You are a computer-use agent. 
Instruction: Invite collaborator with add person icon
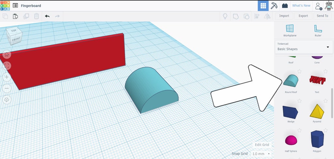(318, 6)
